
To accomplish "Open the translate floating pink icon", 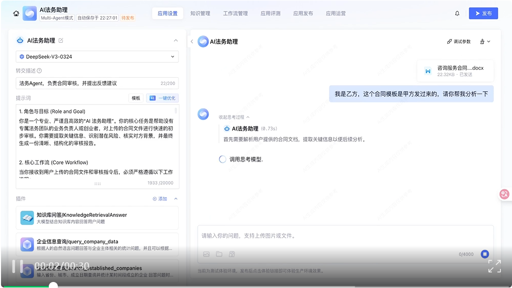I will click(x=504, y=194).
